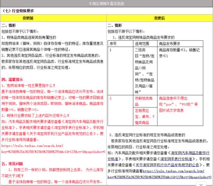Click the 二级类目“宠物/宠物食品及用品>>狗狗” scope cell
213x186 pixels.
[x=145, y=71]
